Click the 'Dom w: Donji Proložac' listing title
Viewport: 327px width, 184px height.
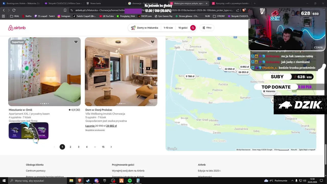point(99,110)
